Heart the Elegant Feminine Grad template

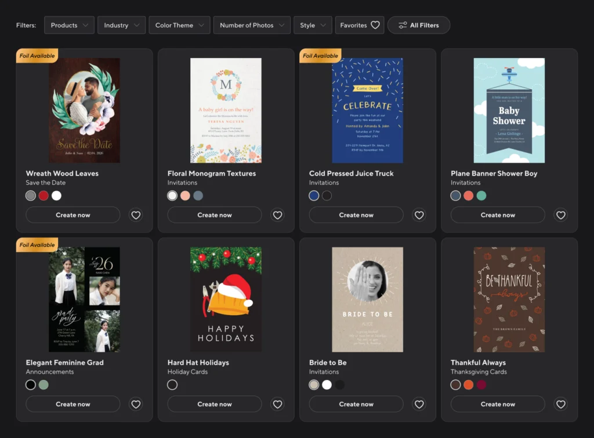click(136, 404)
